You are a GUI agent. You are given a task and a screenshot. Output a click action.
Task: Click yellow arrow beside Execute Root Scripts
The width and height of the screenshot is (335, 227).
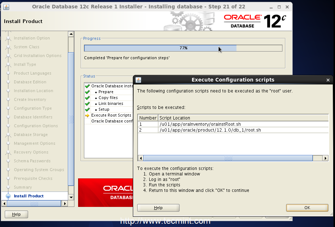click(87, 116)
